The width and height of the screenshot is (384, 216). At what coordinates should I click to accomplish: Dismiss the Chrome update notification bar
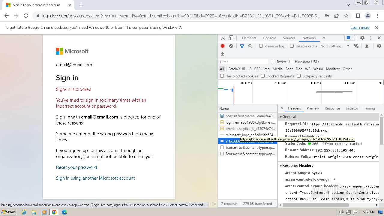tap(377, 28)
